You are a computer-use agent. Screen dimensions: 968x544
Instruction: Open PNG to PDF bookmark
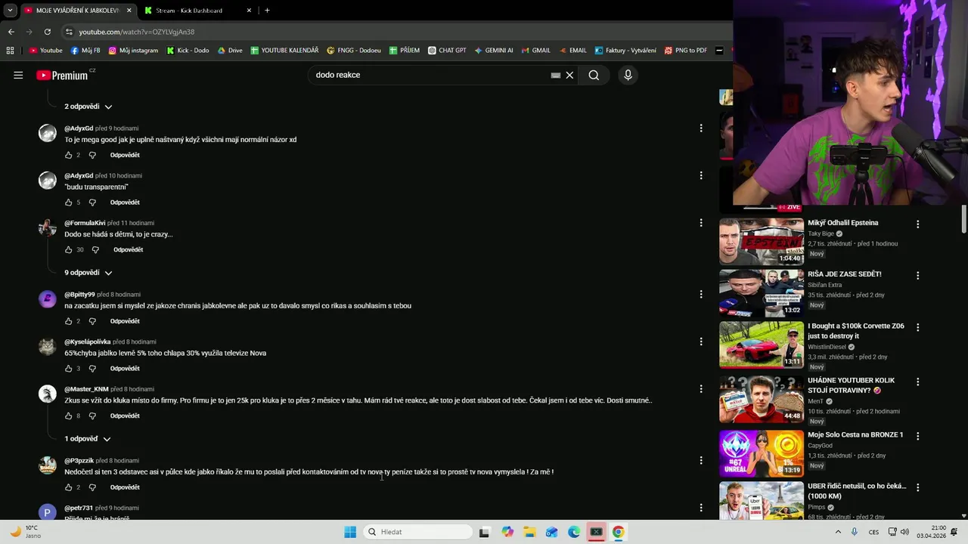pos(686,51)
